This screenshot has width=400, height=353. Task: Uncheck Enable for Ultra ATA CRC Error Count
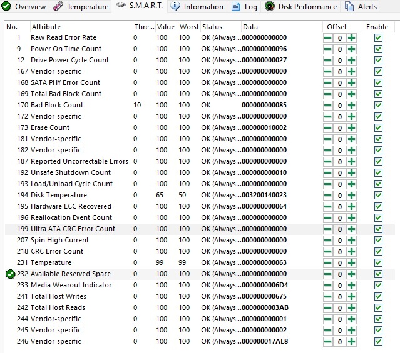pyautogui.click(x=378, y=229)
